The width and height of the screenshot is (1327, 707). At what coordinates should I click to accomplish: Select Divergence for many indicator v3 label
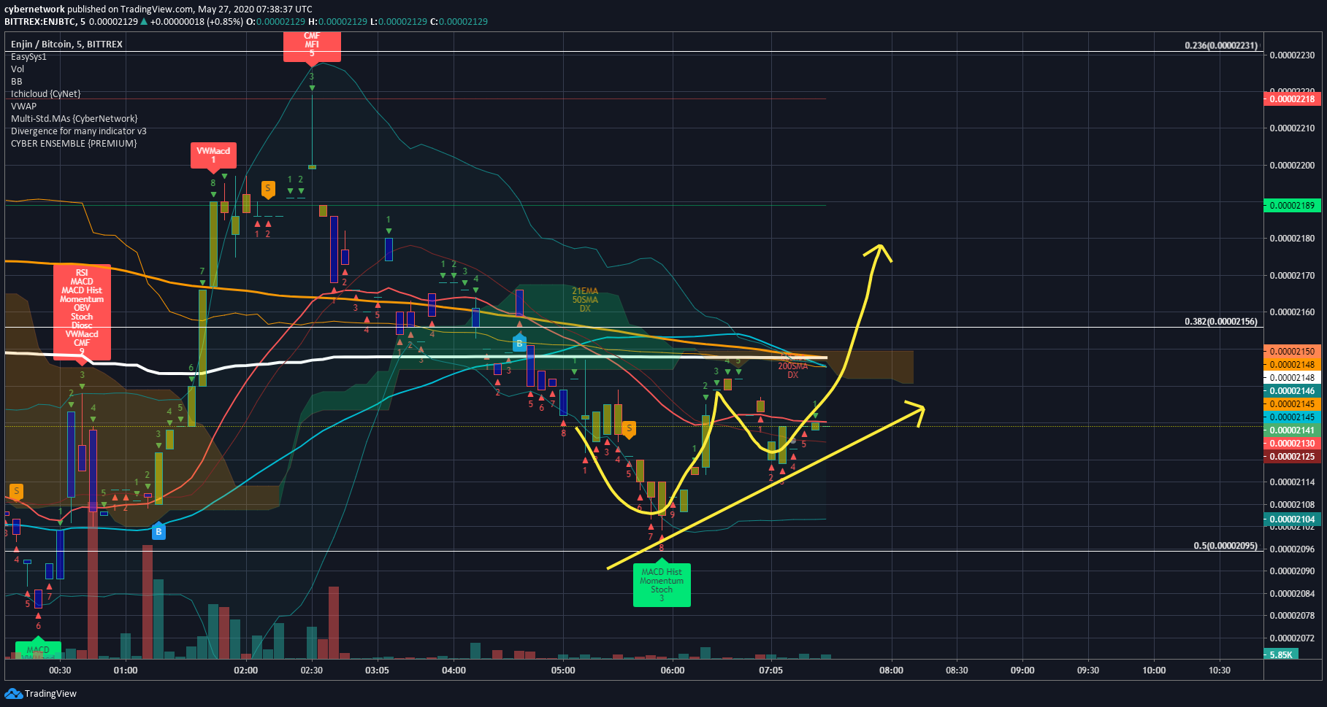click(x=78, y=131)
